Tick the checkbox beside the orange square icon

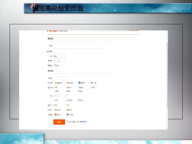coord(66,110)
